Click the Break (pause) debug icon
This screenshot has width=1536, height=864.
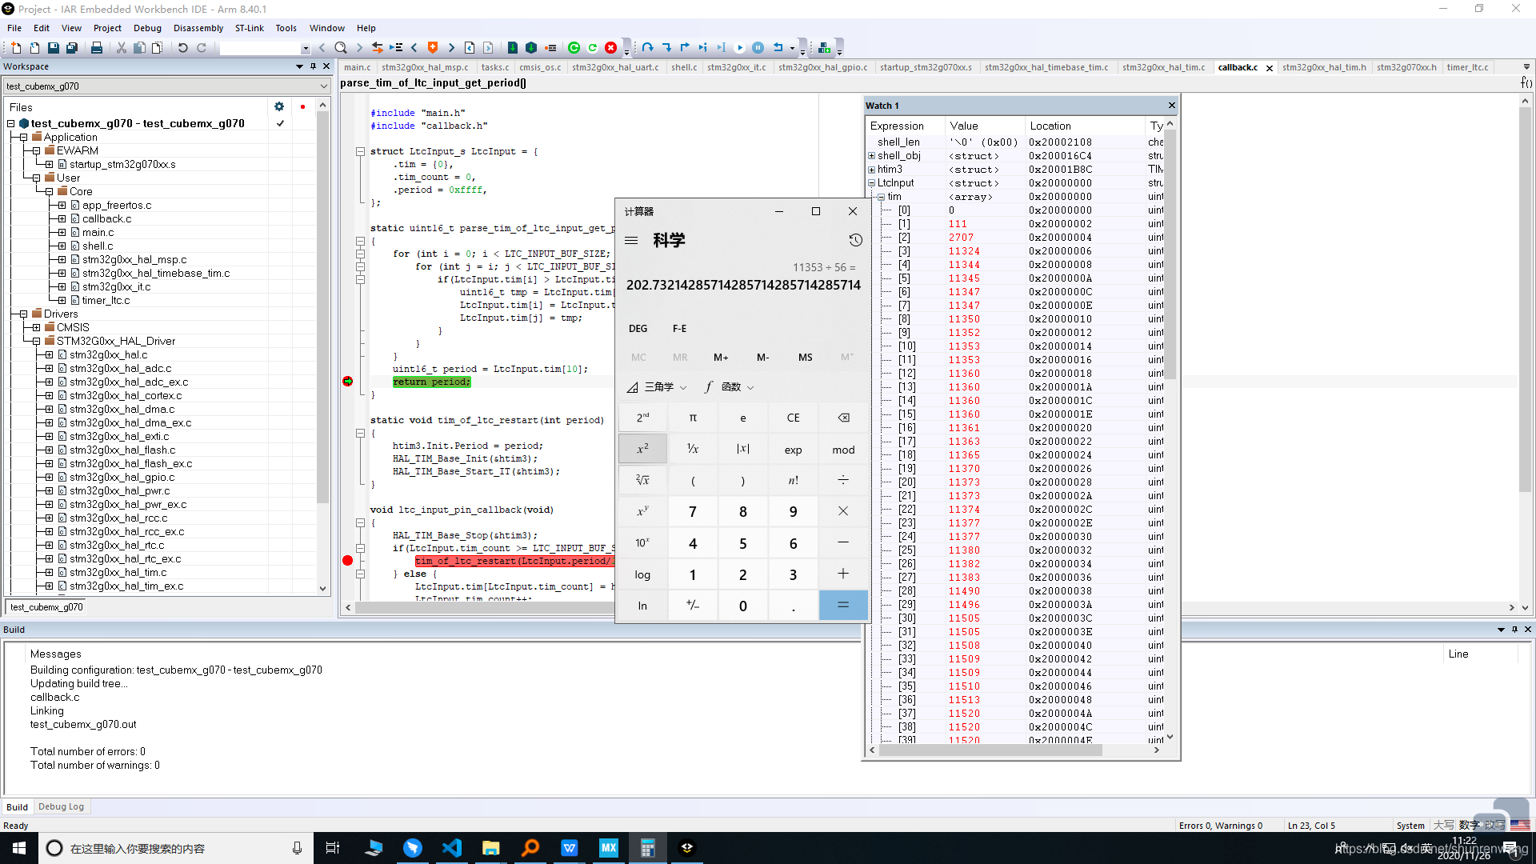pyautogui.click(x=758, y=48)
